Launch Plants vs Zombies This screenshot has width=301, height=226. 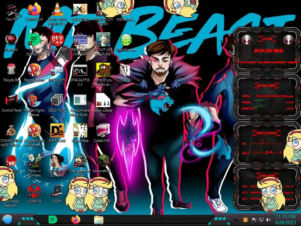pos(34,166)
